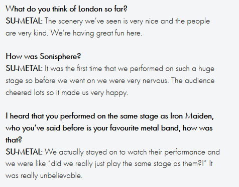
Task: Click the bold word 'that?' ending the question
Action: coord(14,140)
